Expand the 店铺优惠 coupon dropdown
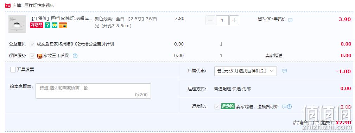This screenshot has height=133, width=355. point(246,71)
